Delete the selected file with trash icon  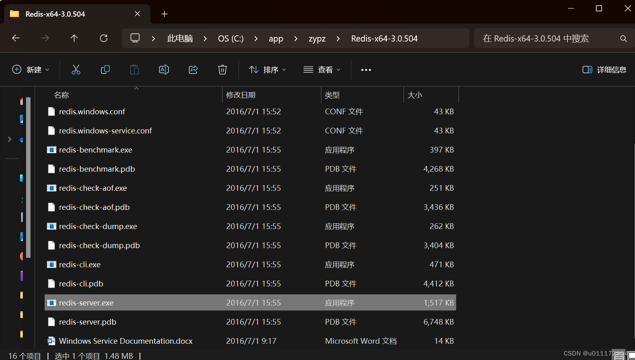coord(222,69)
